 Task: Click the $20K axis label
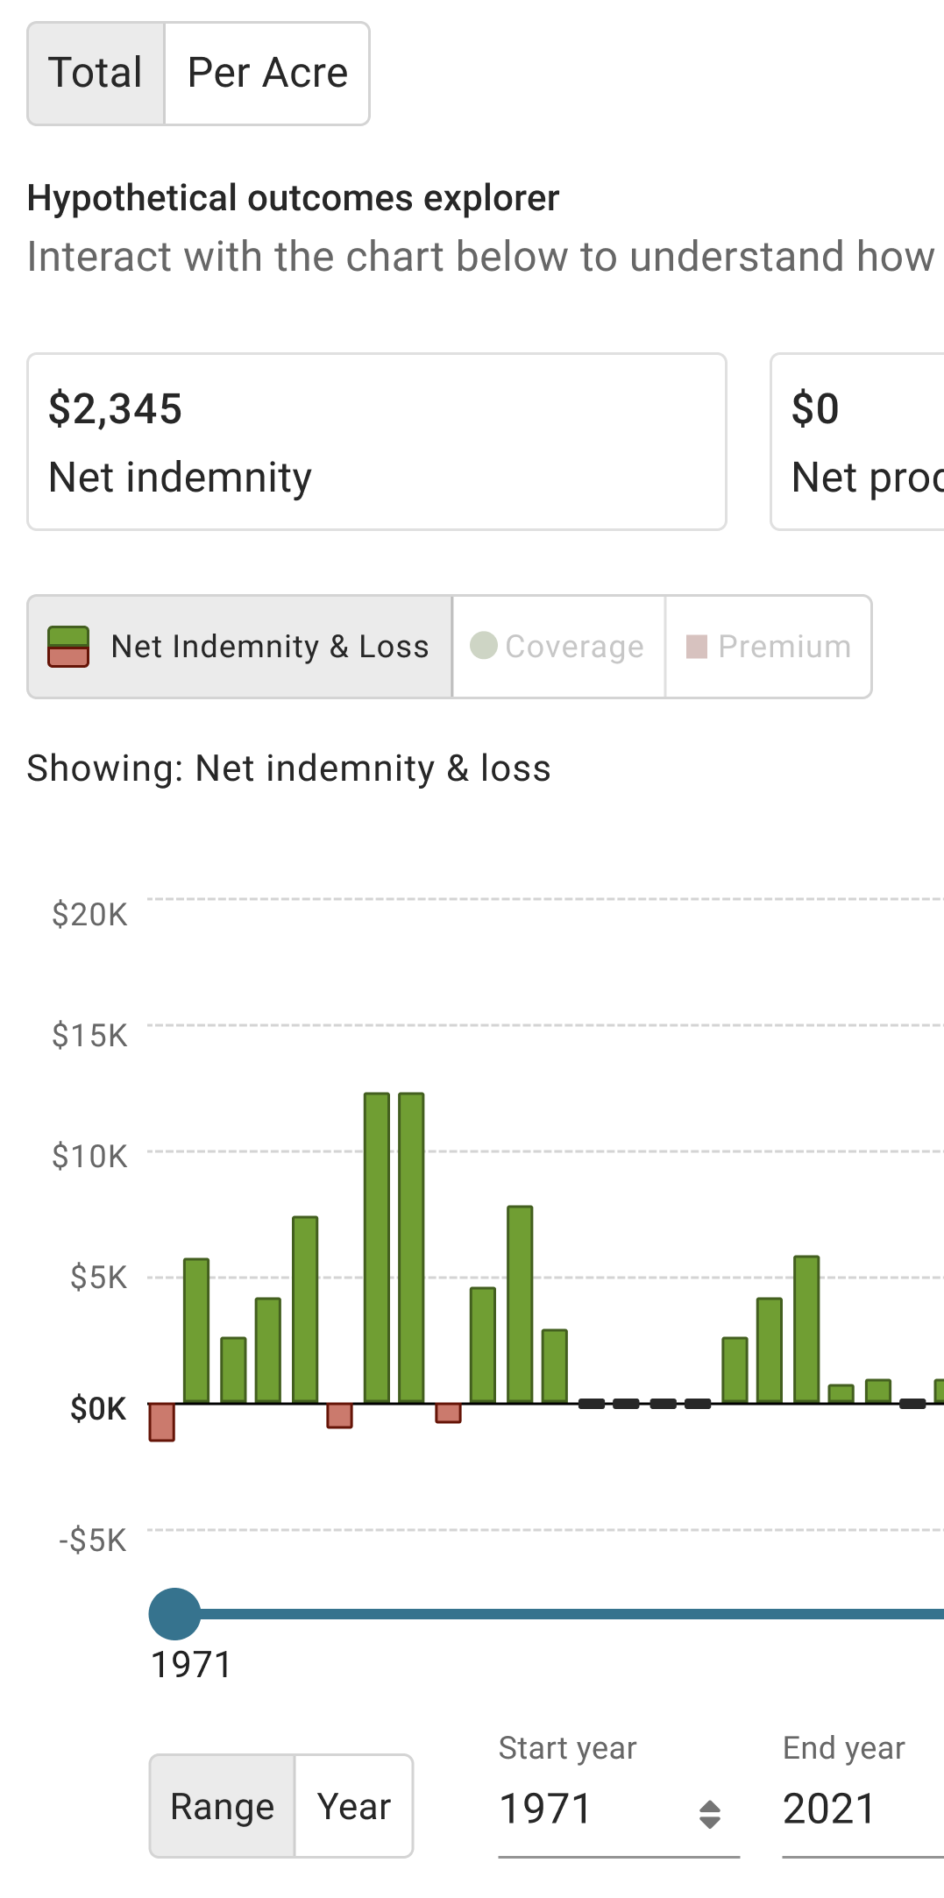click(89, 915)
